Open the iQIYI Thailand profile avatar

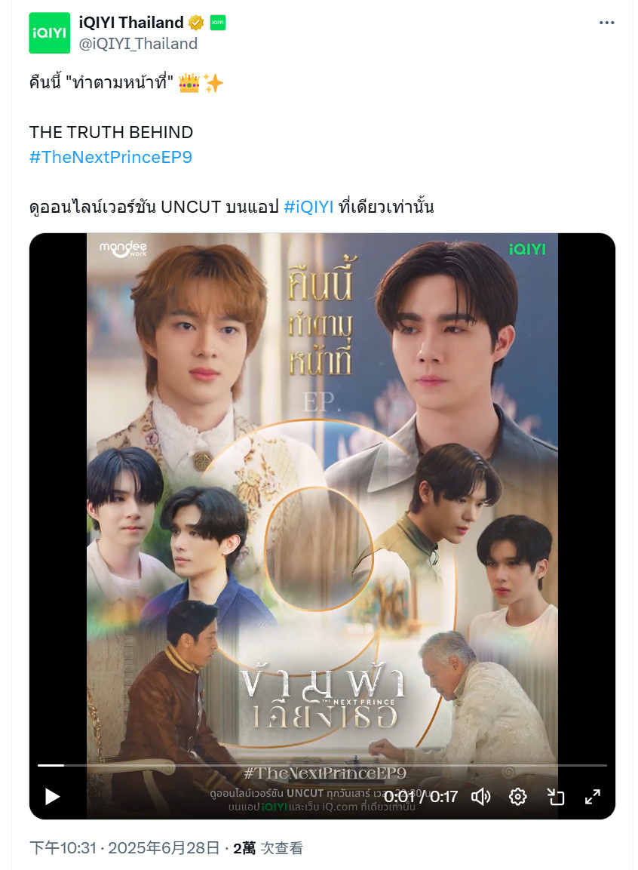[49, 32]
